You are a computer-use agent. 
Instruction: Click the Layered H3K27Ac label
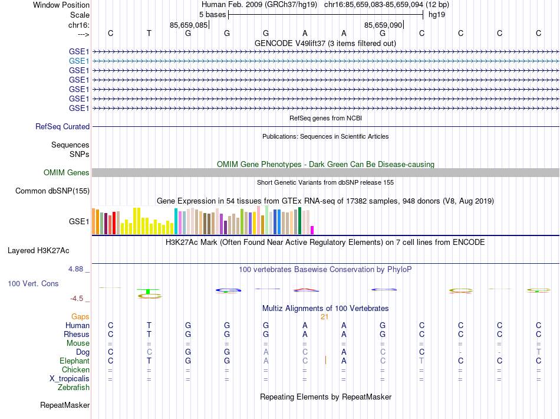[x=38, y=251]
